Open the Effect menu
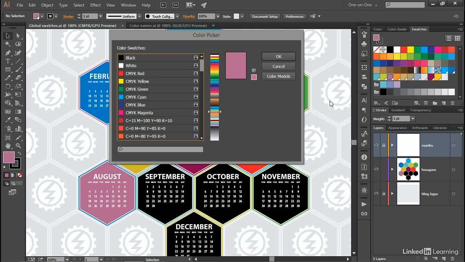The image size is (465, 262). point(96,5)
